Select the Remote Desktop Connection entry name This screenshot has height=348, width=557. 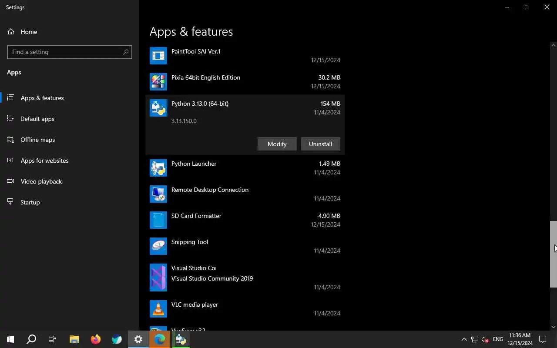(x=210, y=190)
